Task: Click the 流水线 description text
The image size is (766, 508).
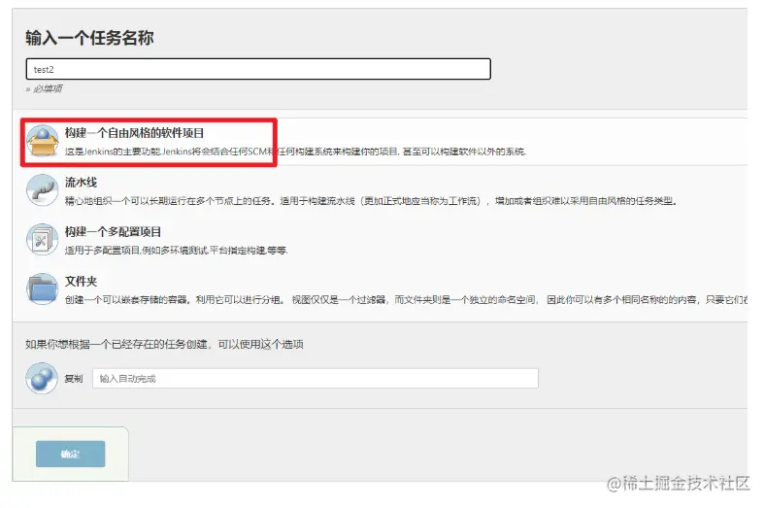Action: (371, 201)
